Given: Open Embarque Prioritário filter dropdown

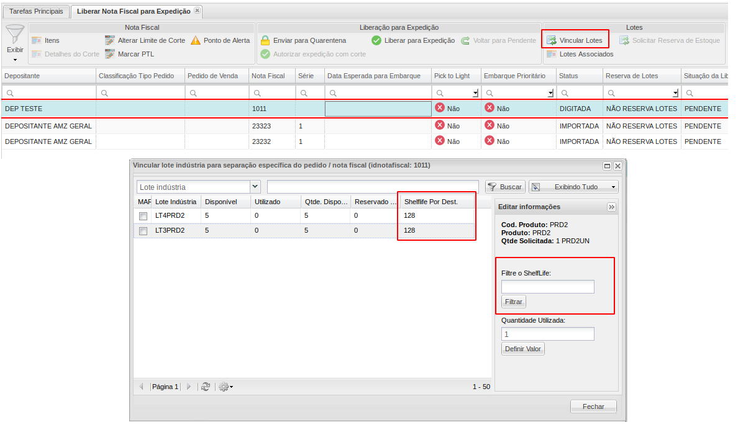Looking at the screenshot, I should (550, 94).
